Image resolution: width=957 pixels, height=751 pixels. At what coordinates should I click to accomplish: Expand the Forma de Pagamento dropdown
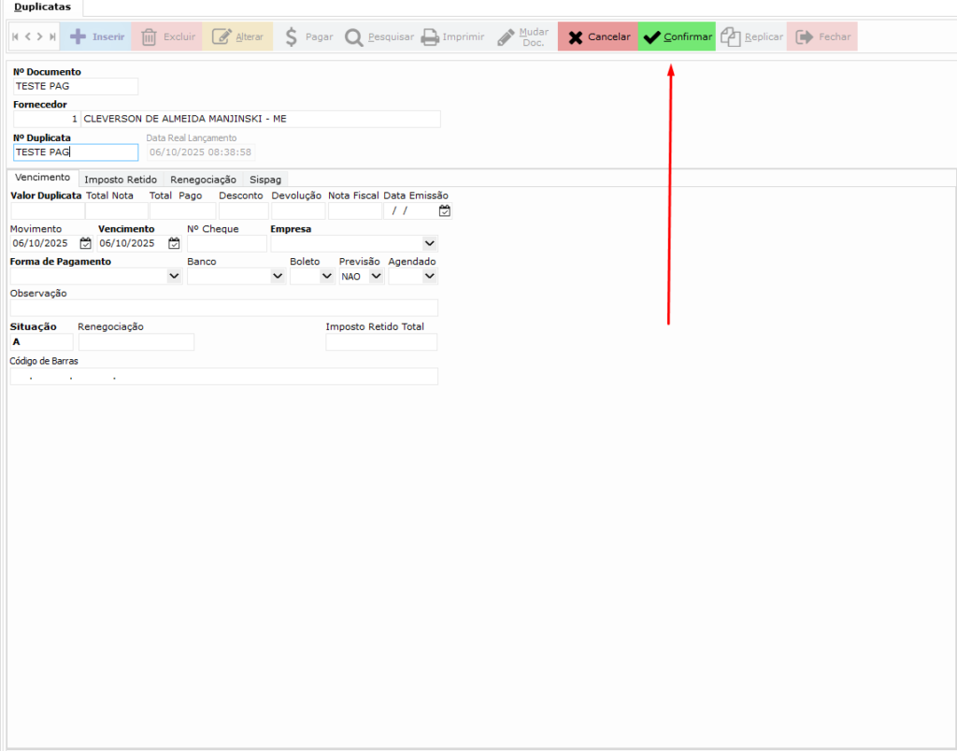174,277
